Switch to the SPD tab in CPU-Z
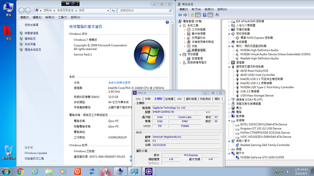Screen dimensions: 314x176 tap(179, 99)
